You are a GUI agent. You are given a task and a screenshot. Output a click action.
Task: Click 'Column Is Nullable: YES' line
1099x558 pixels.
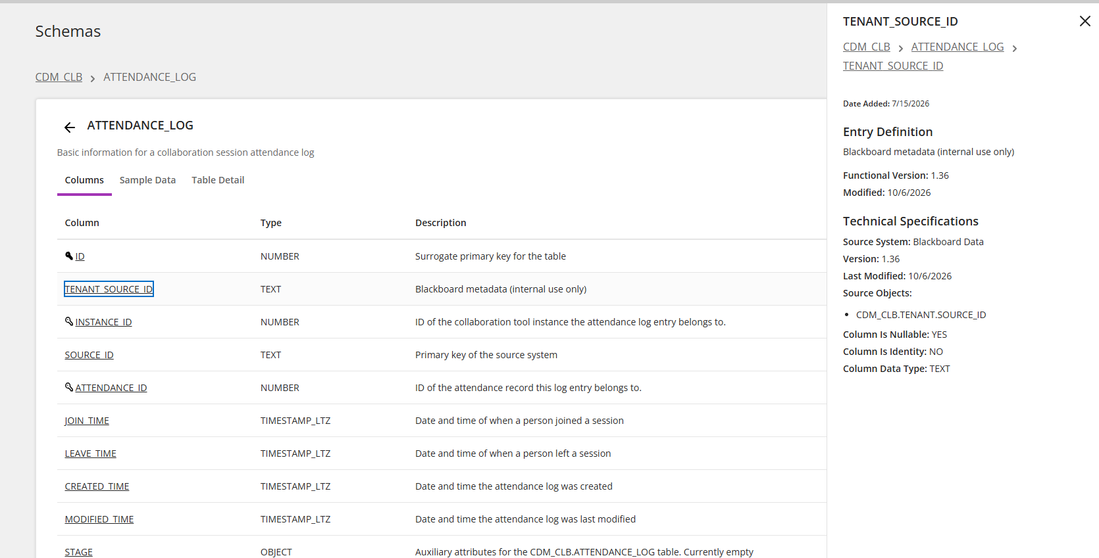[x=895, y=335]
